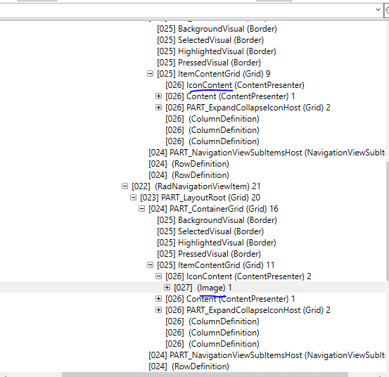Expand Content node under ItemContentGrid 9

(158, 96)
